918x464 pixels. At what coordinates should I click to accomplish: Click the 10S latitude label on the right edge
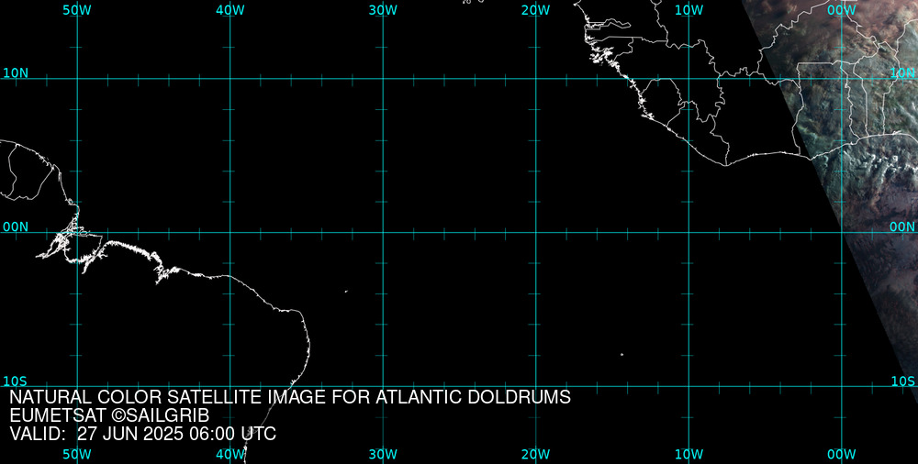pos(902,381)
